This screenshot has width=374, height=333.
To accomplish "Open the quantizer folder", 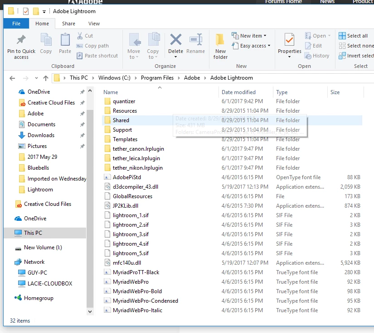I will coord(124,101).
